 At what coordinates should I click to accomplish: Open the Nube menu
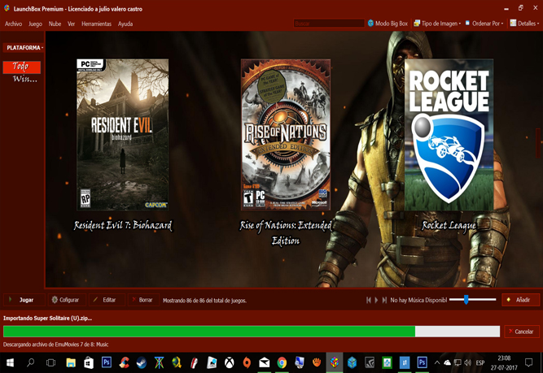tap(55, 24)
